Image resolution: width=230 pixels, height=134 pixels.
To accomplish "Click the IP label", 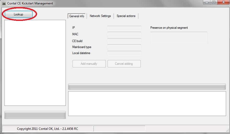I will click(73, 28).
